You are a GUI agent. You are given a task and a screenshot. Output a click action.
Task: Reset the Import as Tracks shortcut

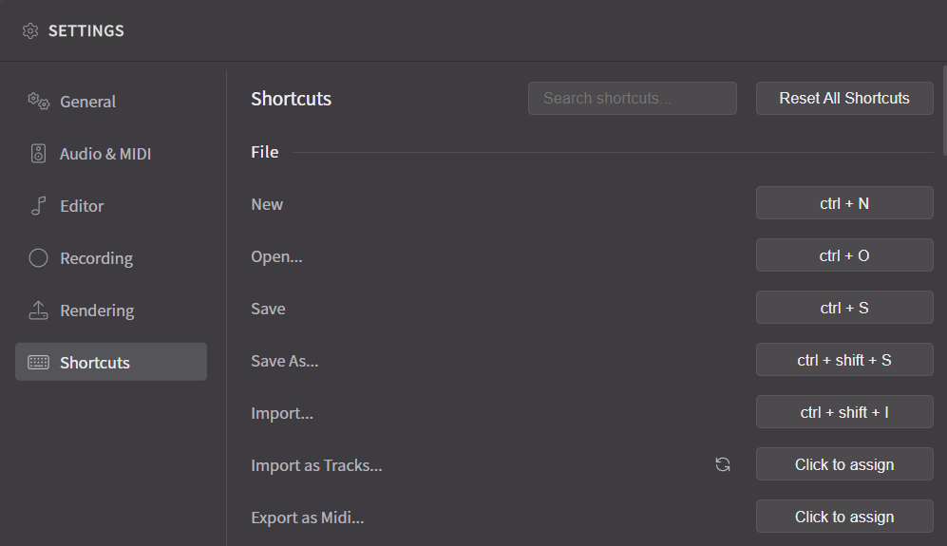722,464
